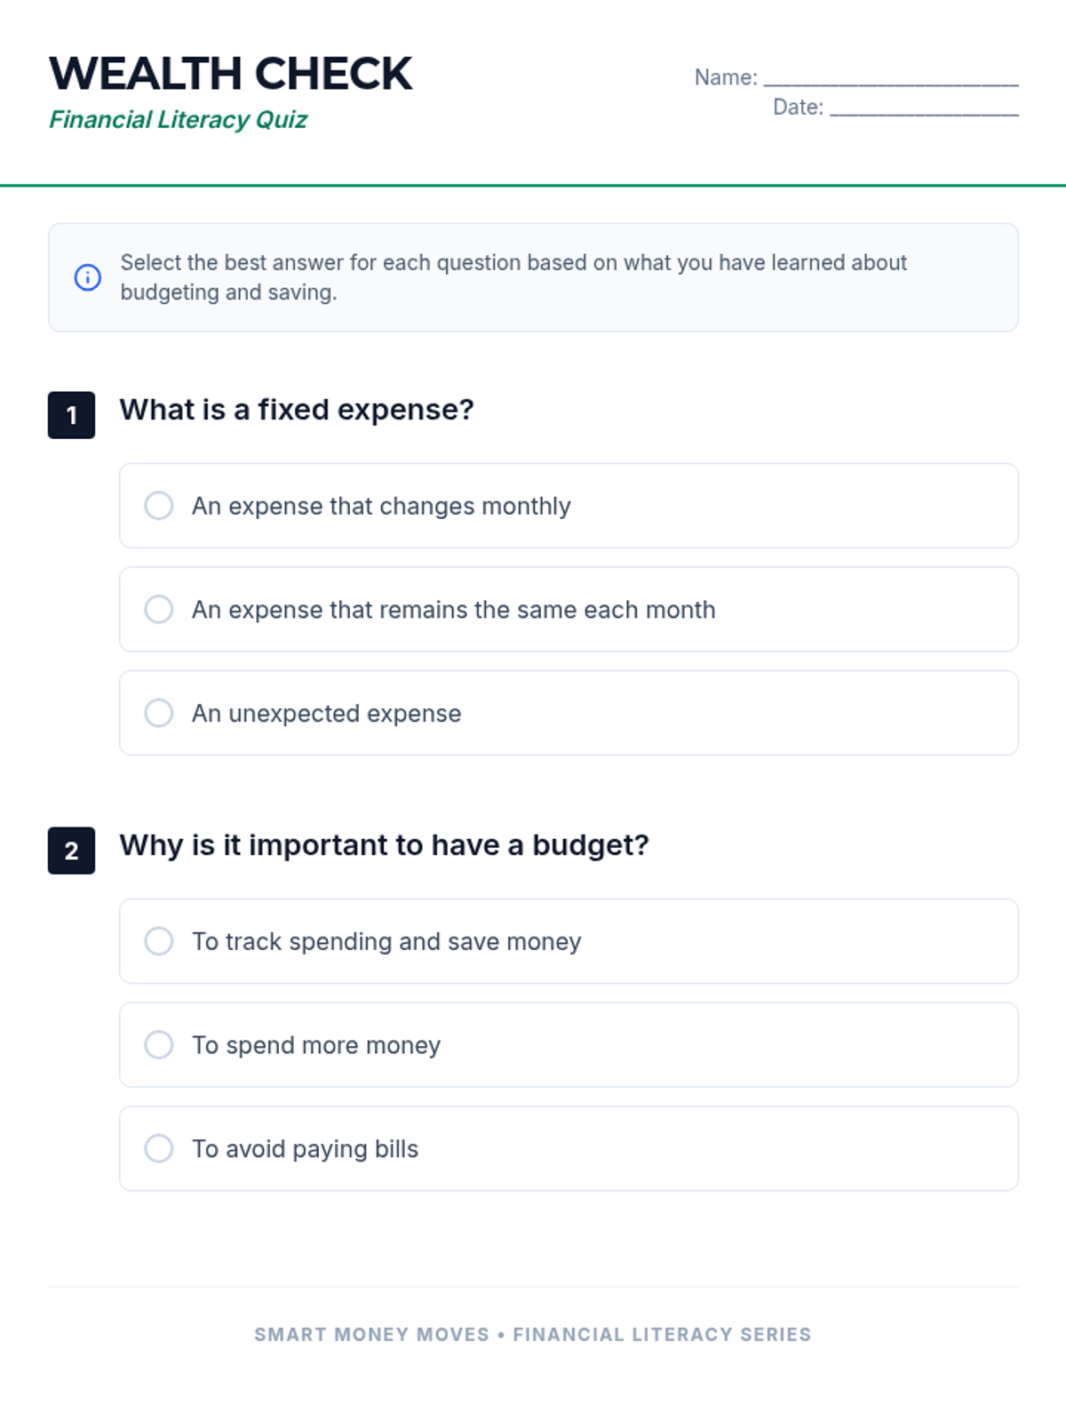1066x1422 pixels.
Task: Click the "Financial Literacy Series" footer text
Action: tap(662, 1334)
